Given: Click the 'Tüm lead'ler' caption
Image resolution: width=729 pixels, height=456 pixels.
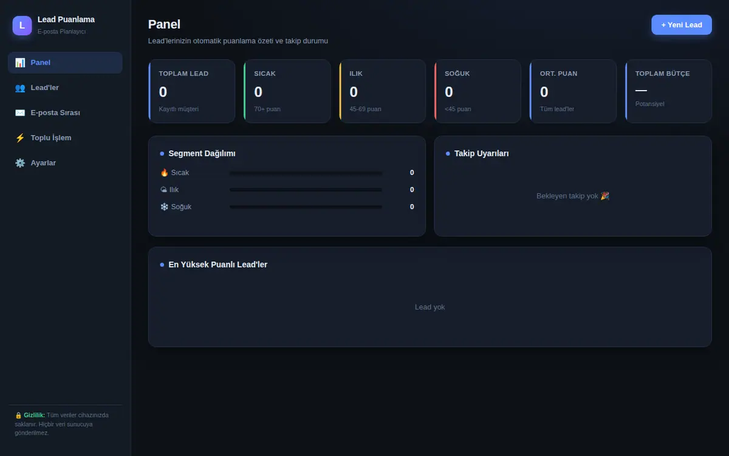Looking at the screenshot, I should pos(557,109).
